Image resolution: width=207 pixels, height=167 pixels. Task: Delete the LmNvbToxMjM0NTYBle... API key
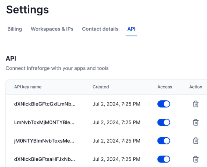tap(195, 122)
